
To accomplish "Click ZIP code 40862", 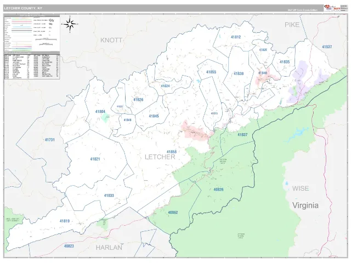I will coord(173,213).
